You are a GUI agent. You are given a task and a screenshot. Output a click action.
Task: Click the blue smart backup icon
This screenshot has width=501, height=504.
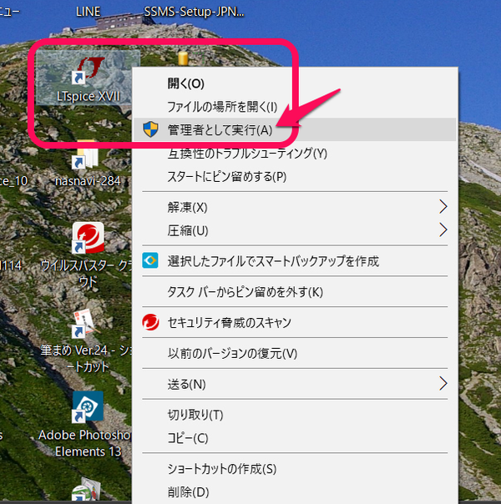150,261
